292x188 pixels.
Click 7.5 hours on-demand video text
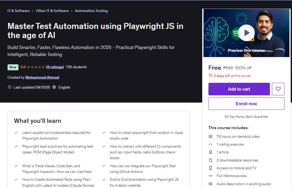tap(238, 137)
